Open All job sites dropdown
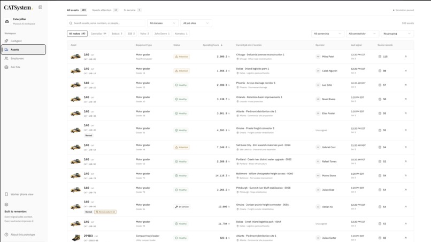This screenshot has height=242, width=431. (196, 23)
